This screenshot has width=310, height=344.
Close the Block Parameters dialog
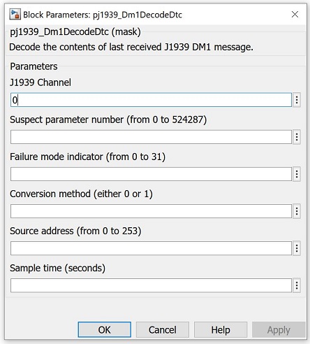coord(295,15)
